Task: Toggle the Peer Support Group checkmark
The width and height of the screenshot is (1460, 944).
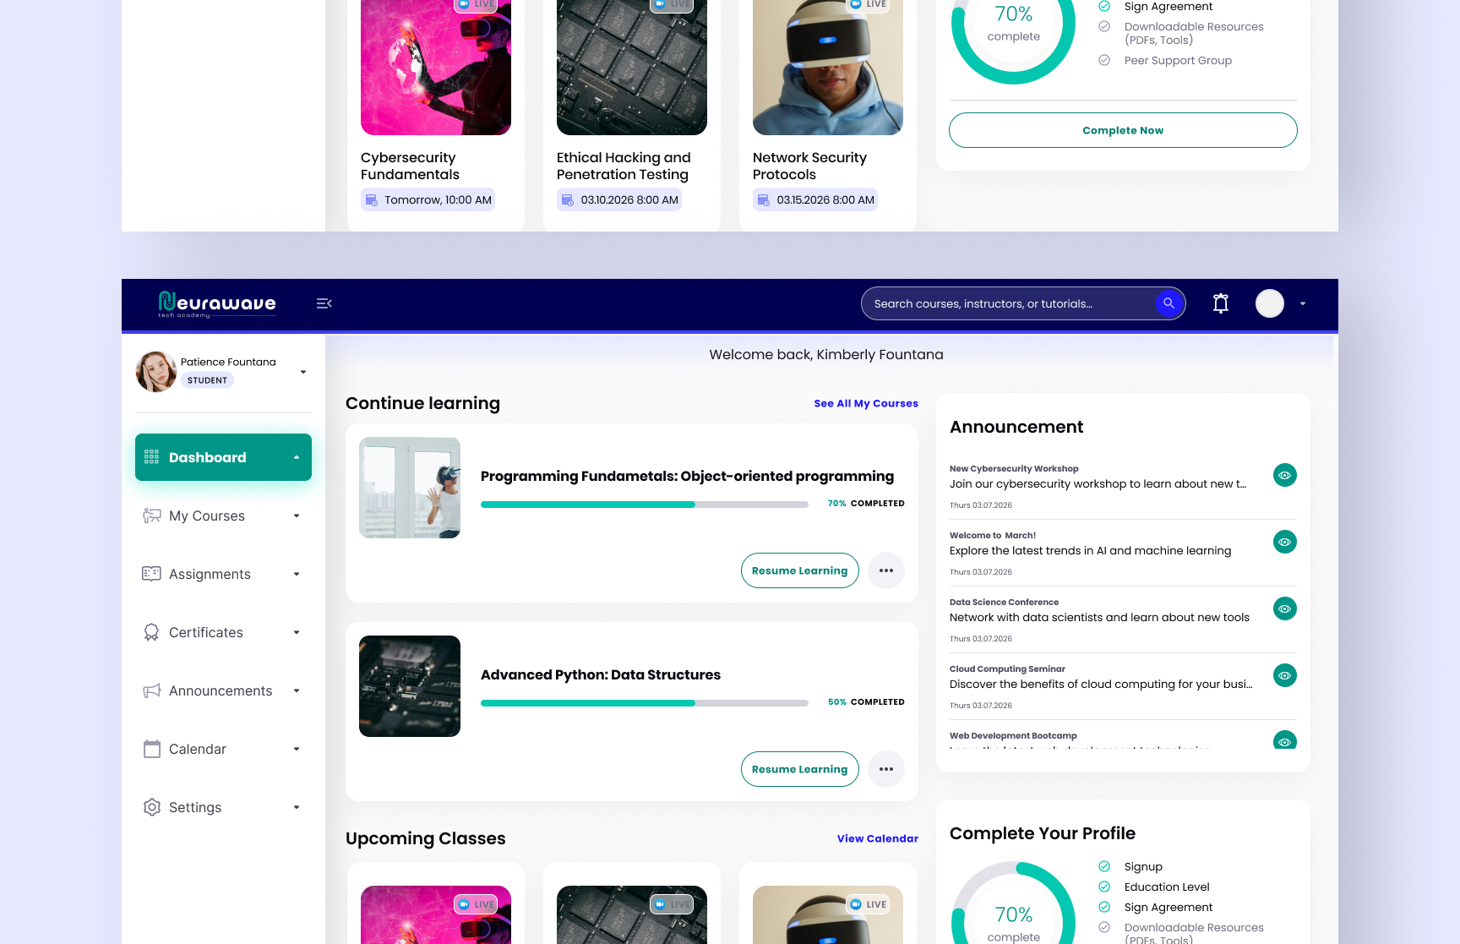Action: click(1104, 60)
